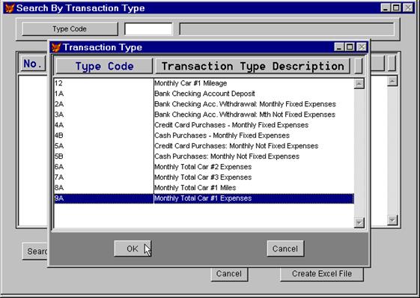This screenshot has height=298, width=420.
Task: Click scroll up arrow in background results grid
Action: coord(392,81)
